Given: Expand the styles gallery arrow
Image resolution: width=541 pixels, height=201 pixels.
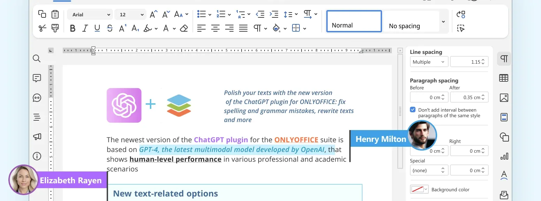Looking at the screenshot, I should (x=443, y=22).
